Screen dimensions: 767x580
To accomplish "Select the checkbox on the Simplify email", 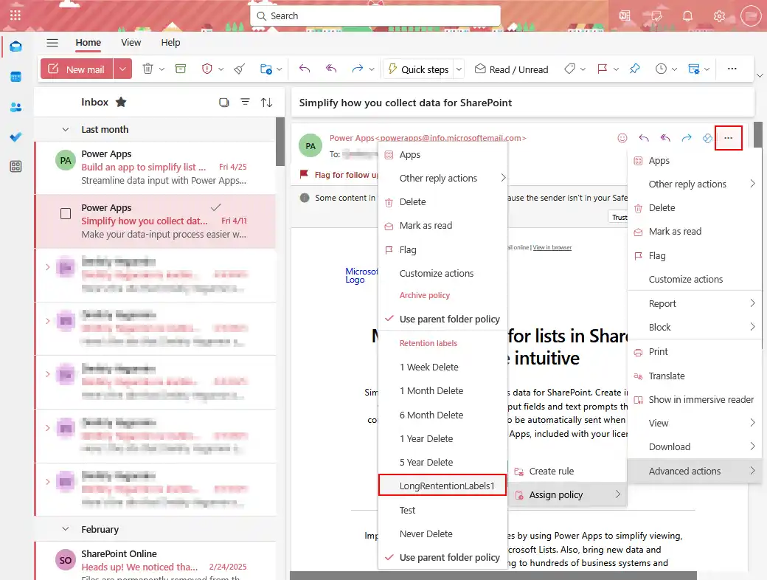I will click(x=65, y=213).
